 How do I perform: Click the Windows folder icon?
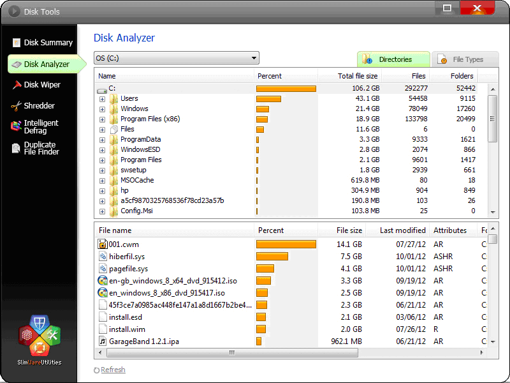[x=113, y=109]
